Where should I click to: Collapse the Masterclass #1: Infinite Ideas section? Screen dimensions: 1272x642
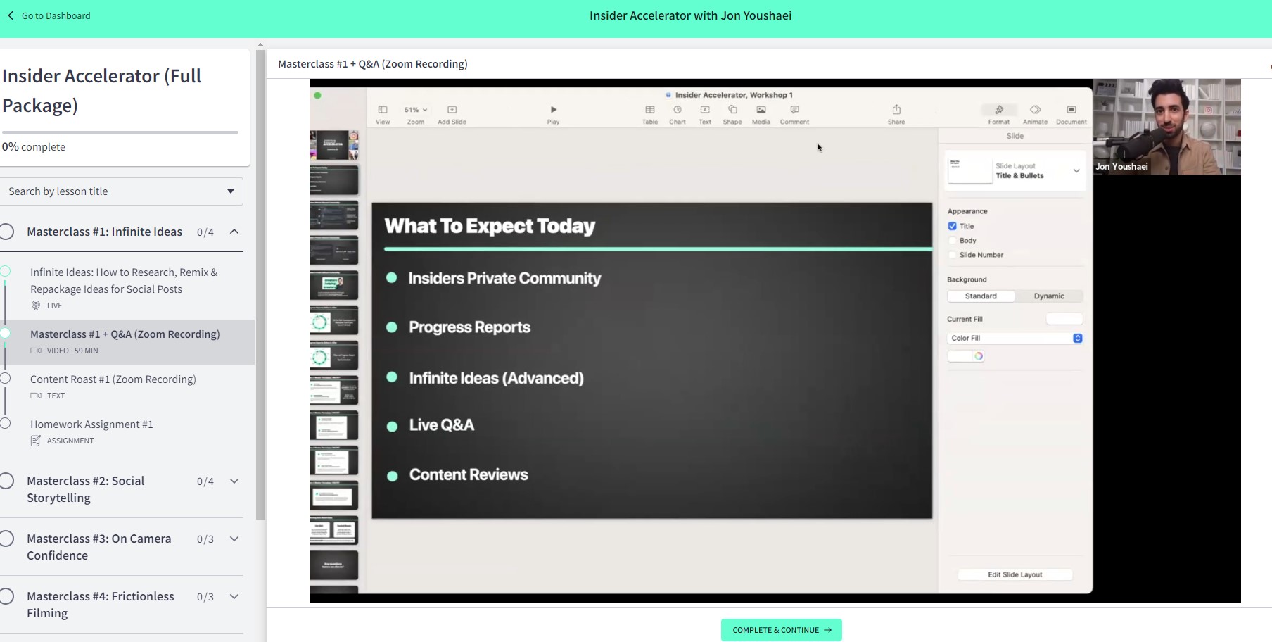235,232
